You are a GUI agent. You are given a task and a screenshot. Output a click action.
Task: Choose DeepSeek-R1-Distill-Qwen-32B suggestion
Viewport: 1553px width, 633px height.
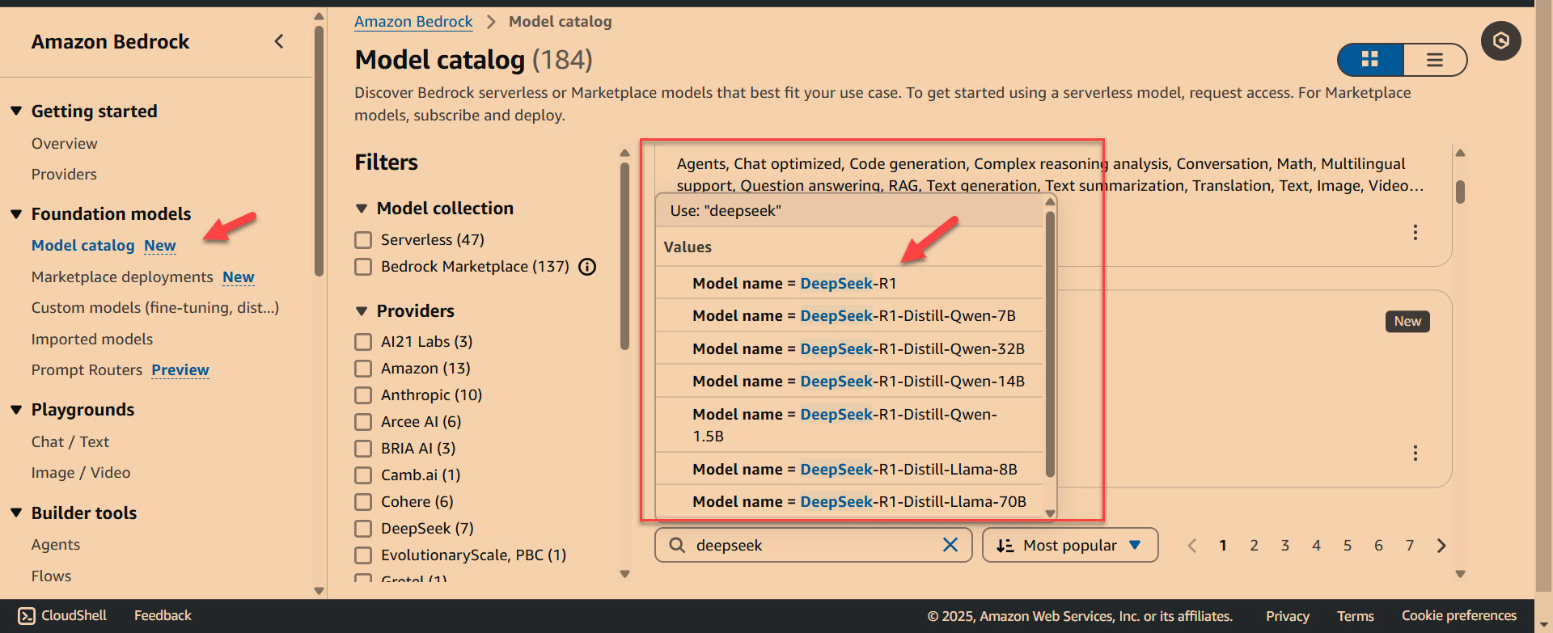(849, 348)
